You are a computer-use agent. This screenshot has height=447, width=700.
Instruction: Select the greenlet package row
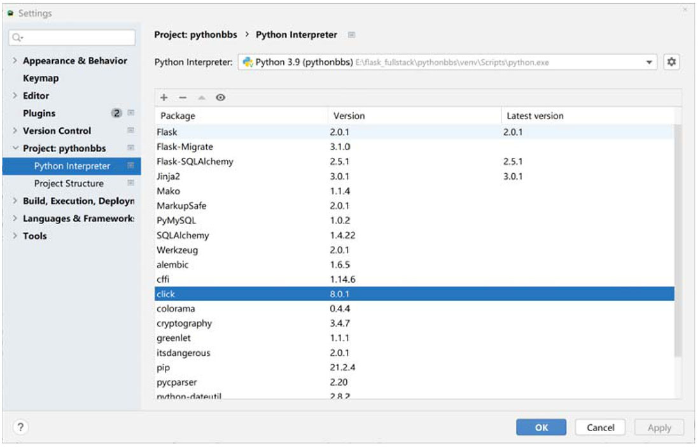(415, 338)
